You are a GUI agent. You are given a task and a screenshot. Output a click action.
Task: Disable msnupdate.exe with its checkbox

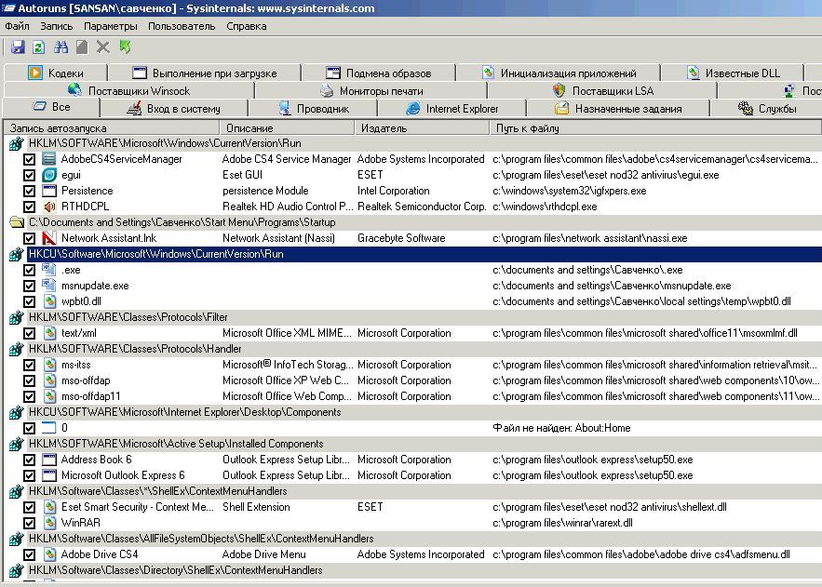click(30, 286)
